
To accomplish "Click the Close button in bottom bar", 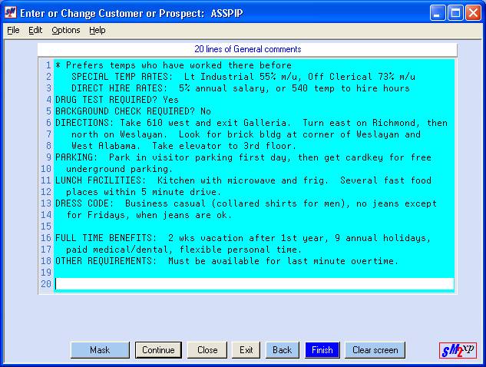I will [207, 350].
